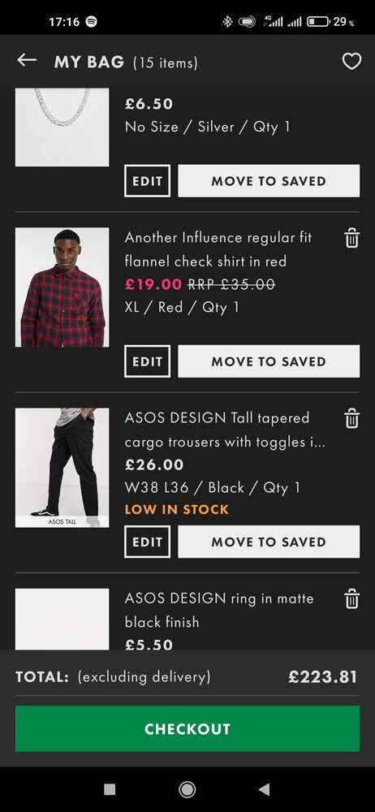Remove cargo trousers using the bin icon
The height and width of the screenshot is (812, 375).
[351, 418]
